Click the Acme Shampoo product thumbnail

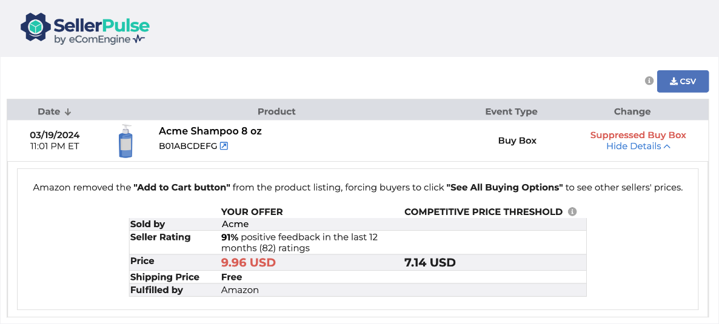pos(125,141)
